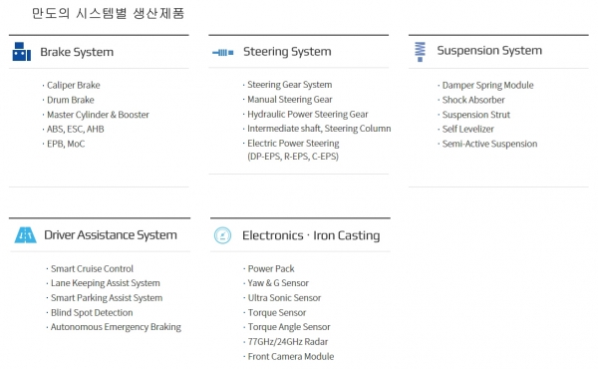Viewport: 598px width, 369px height.
Task: Select Autonomous Emergency Braking
Action: pos(116,327)
